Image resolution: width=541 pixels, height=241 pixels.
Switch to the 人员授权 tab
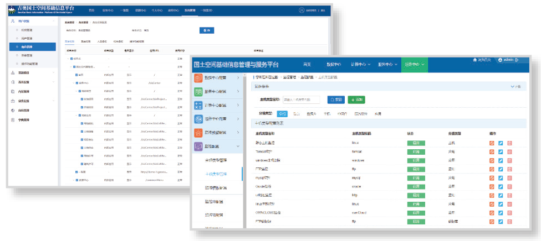pos(102,41)
